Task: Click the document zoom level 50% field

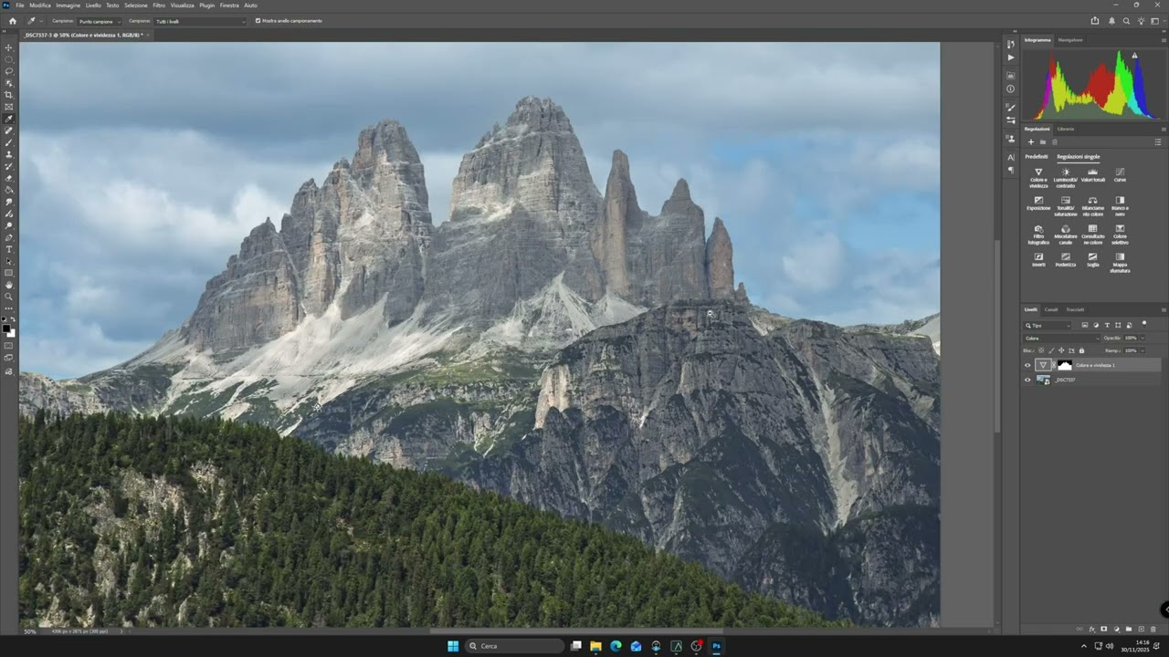Action: [30, 631]
